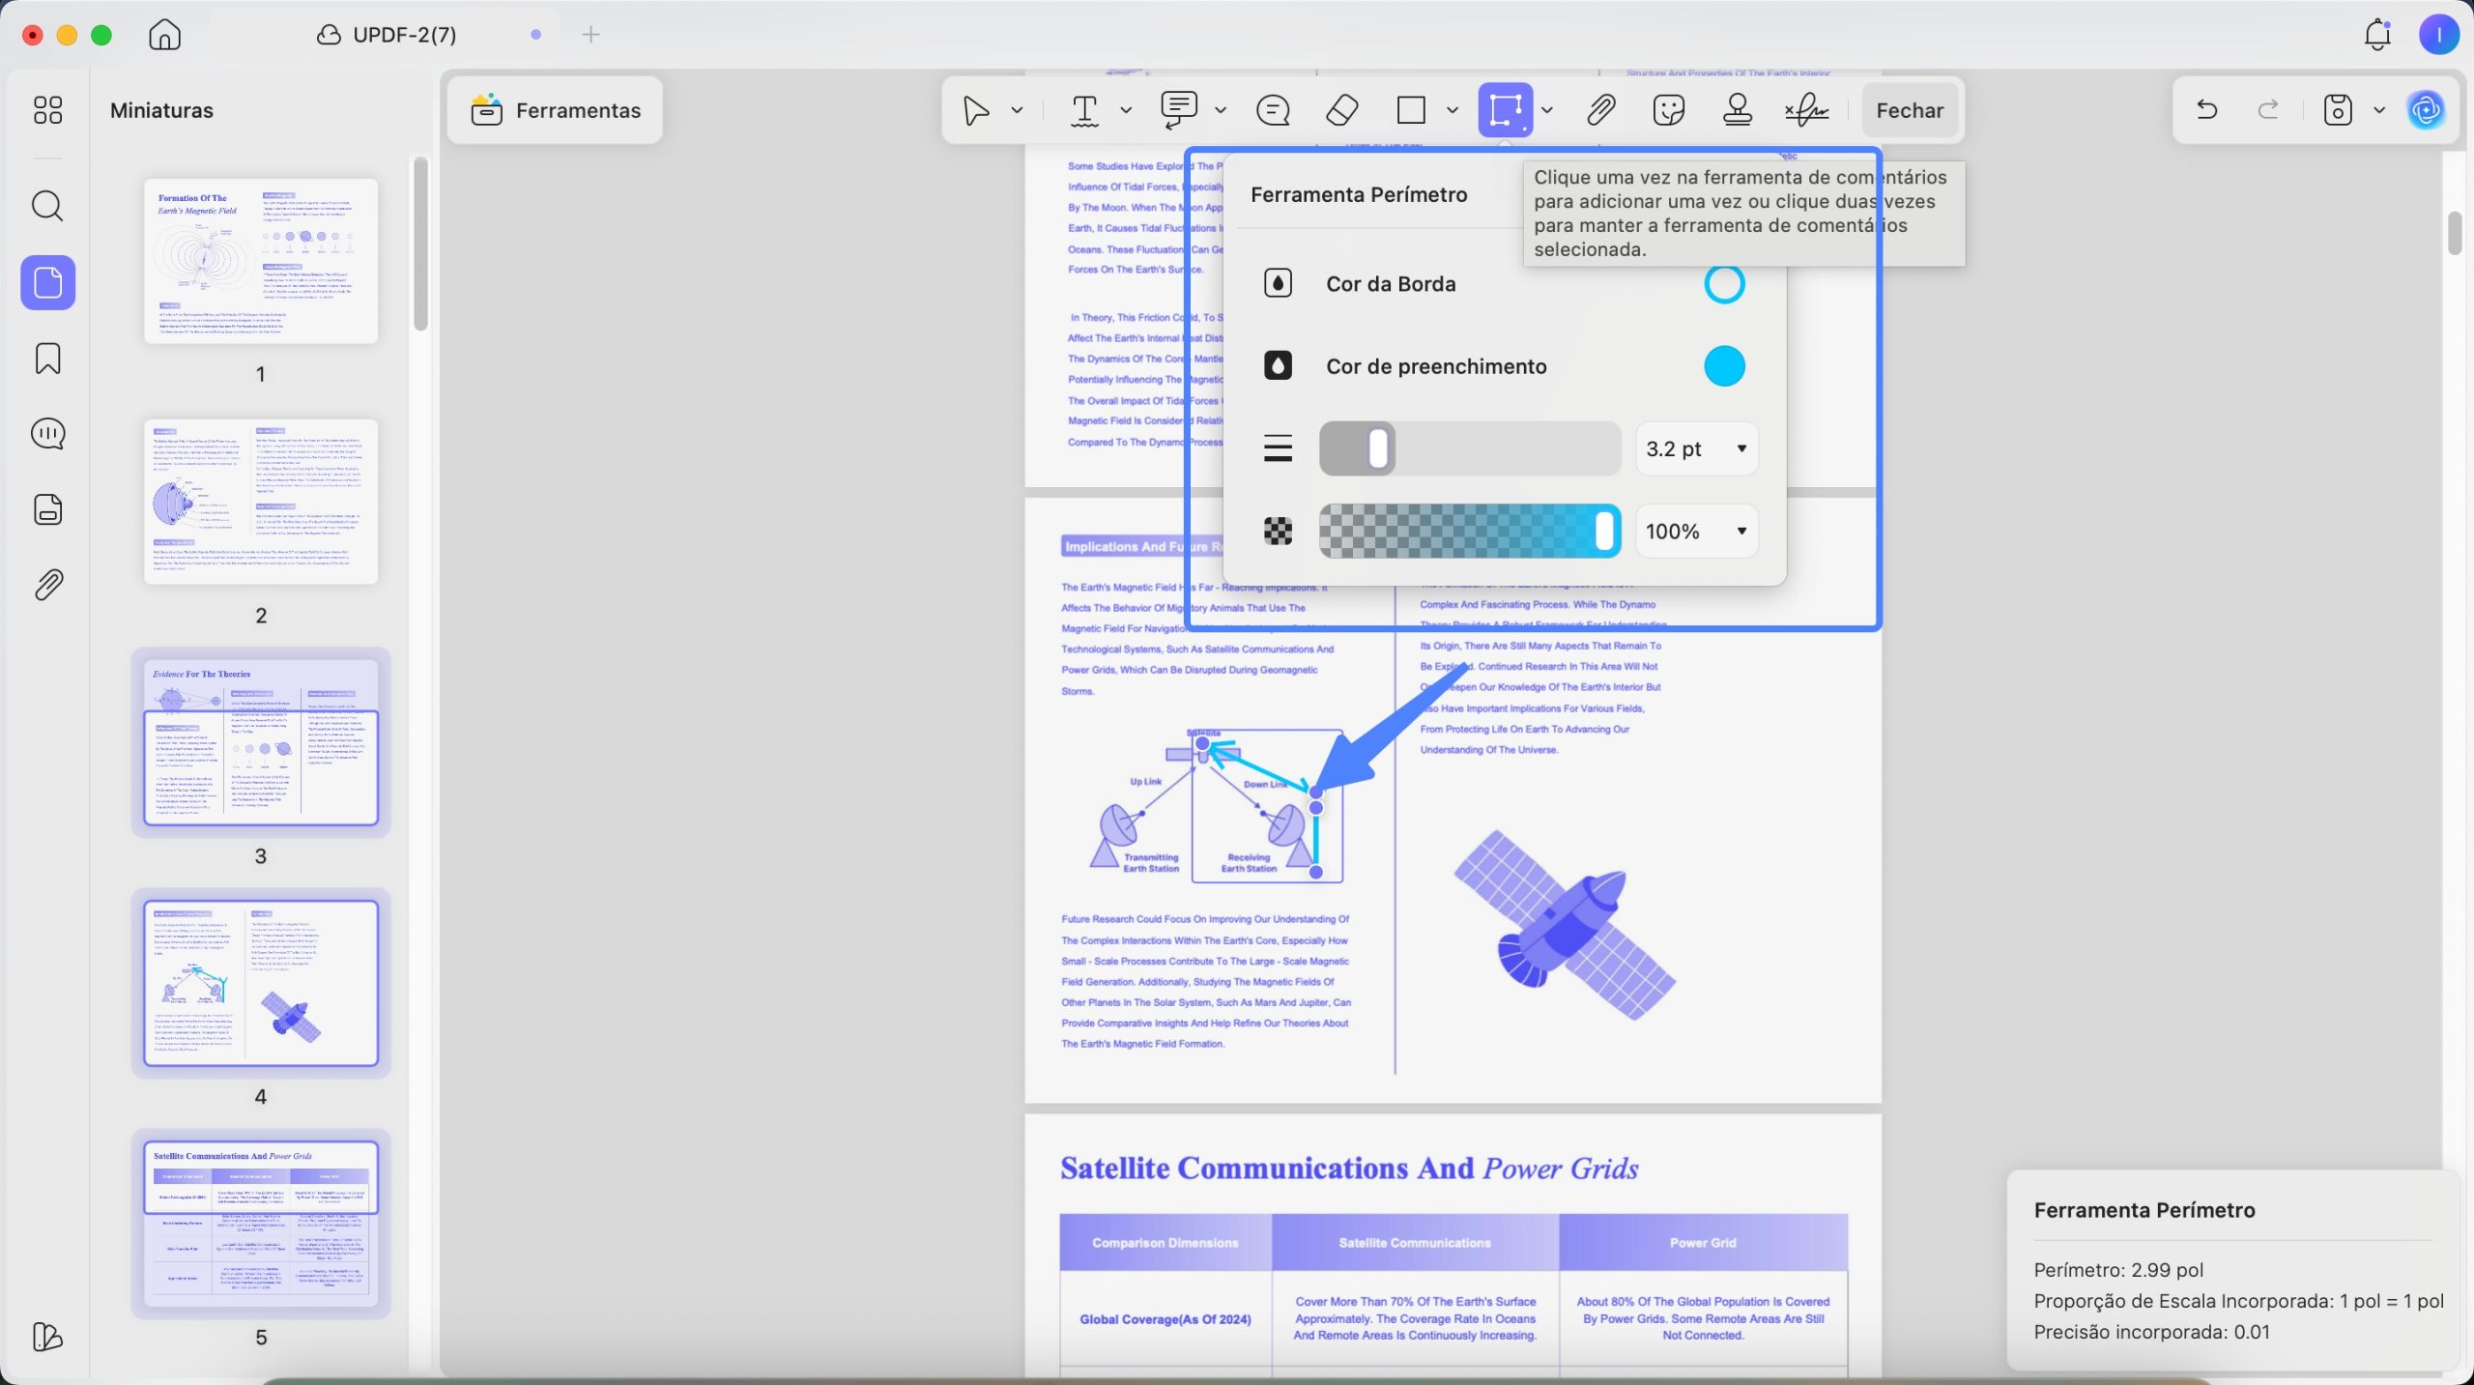Click 'Global Coverage(As Of 2024)' table cell
This screenshot has width=2474, height=1385.
point(1165,1319)
